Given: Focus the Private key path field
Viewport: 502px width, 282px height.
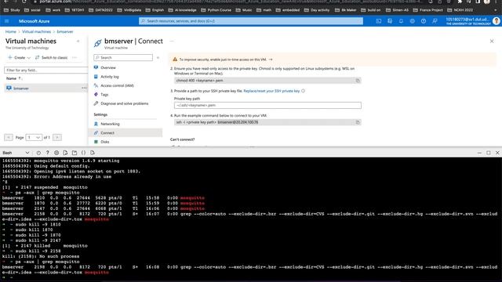Looking at the screenshot, I should 267,105.
